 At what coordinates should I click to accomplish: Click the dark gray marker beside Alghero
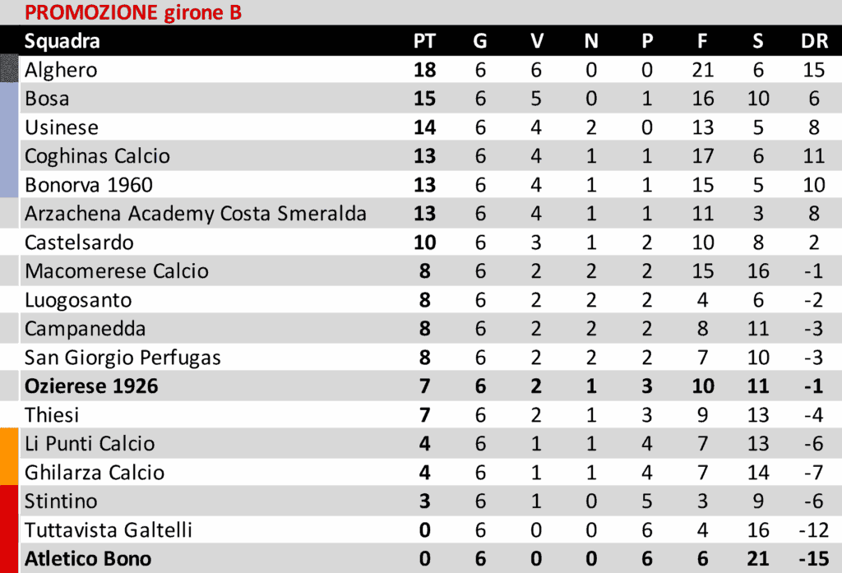click(x=8, y=70)
